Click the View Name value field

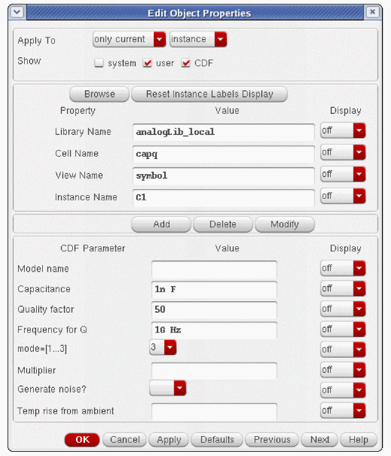point(223,176)
